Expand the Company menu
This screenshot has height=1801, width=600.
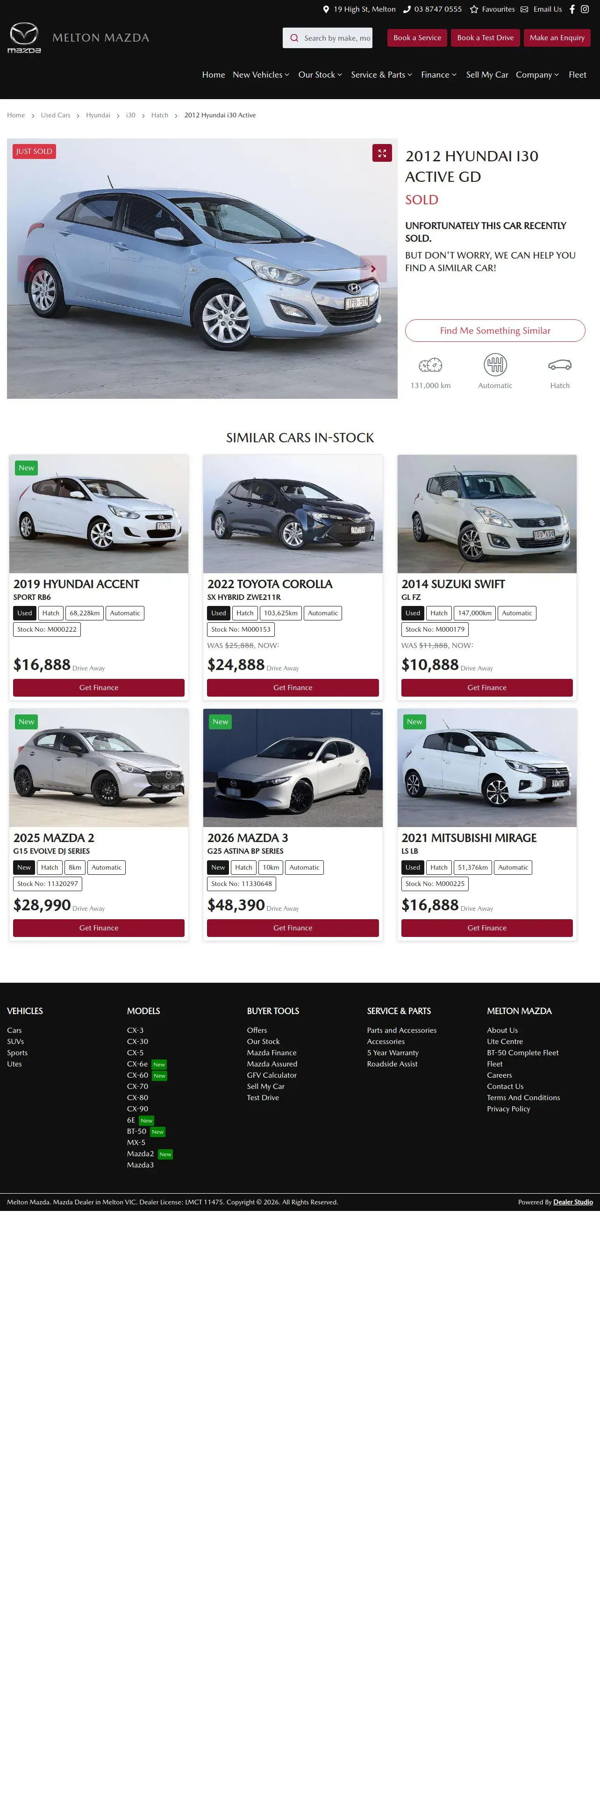click(x=537, y=75)
